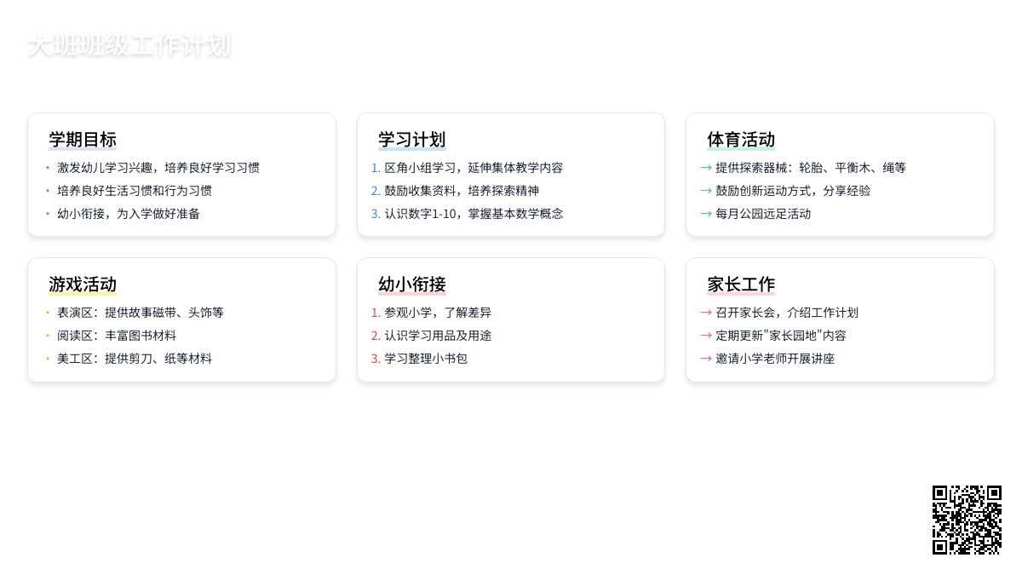Click the bullet before 幼小衔接，为入学做好准备
1022x575 pixels.
[47, 214]
